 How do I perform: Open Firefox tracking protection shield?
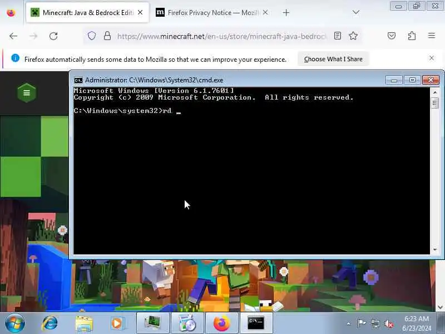point(91,36)
